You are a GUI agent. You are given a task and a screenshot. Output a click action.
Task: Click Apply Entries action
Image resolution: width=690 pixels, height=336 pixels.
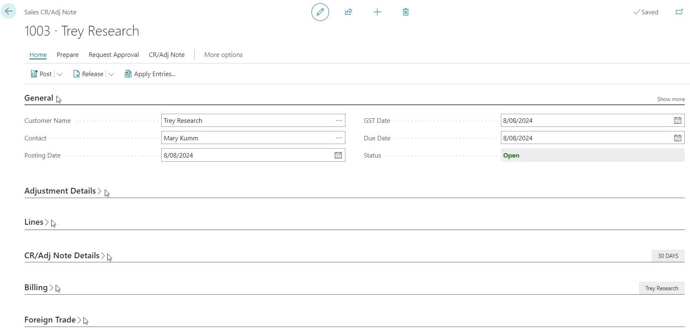pos(150,74)
